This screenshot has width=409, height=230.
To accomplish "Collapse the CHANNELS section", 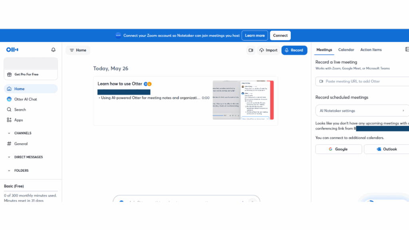I will click(x=9, y=133).
